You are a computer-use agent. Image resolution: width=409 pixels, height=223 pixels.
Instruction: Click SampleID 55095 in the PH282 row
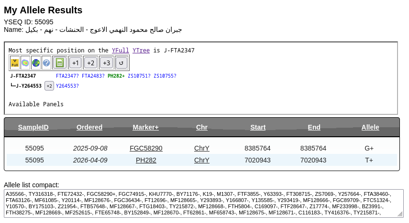(x=34, y=160)
